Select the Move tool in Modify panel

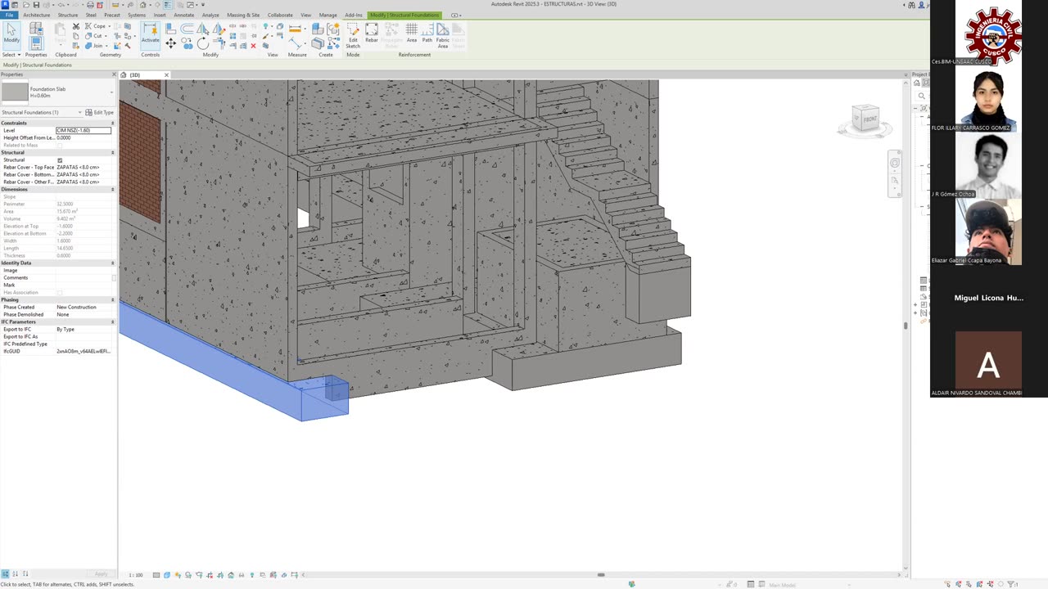click(x=171, y=43)
